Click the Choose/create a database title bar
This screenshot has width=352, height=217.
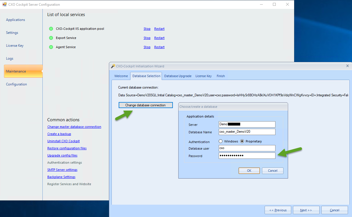(x=233, y=107)
